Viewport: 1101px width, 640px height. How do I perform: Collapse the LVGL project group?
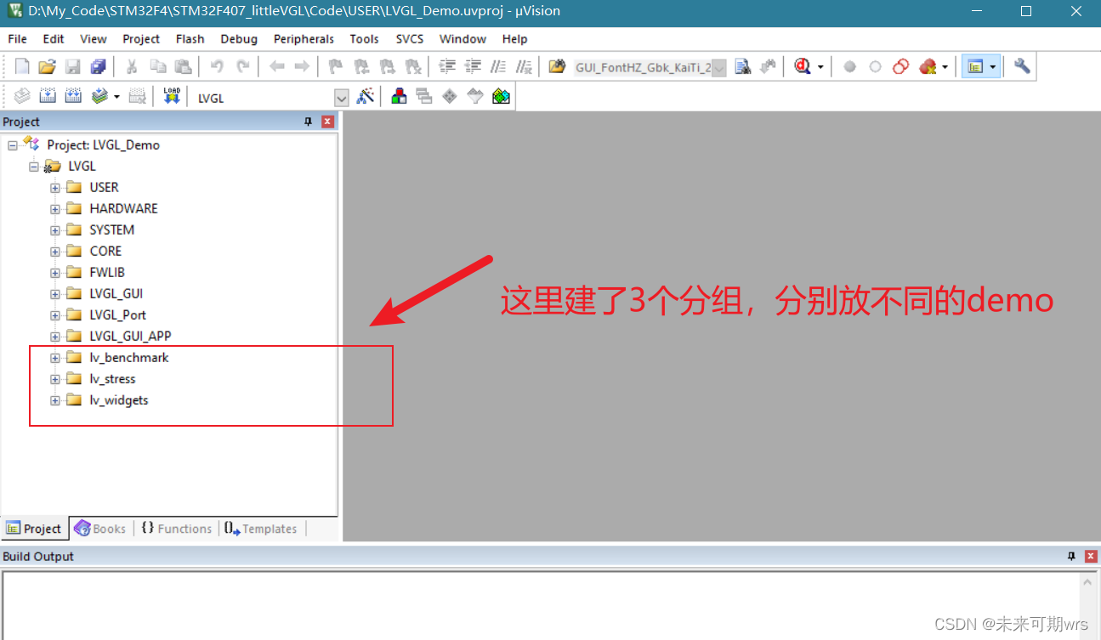[x=33, y=166]
